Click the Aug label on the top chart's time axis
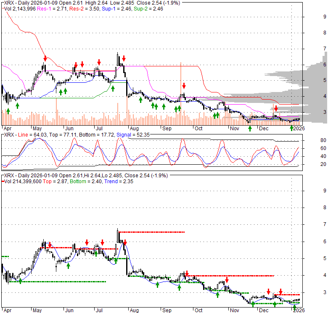 coord(134,128)
